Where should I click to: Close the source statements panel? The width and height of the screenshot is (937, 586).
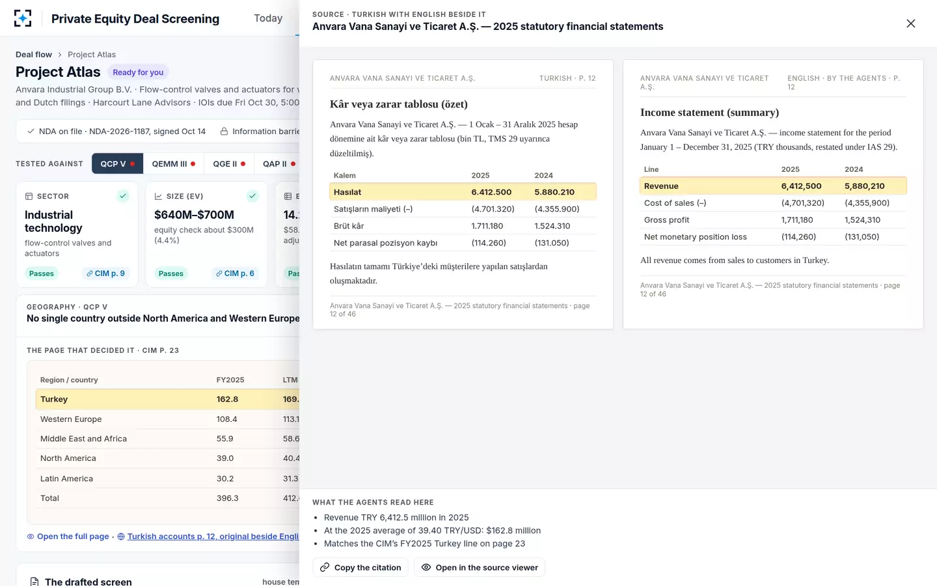coord(911,23)
